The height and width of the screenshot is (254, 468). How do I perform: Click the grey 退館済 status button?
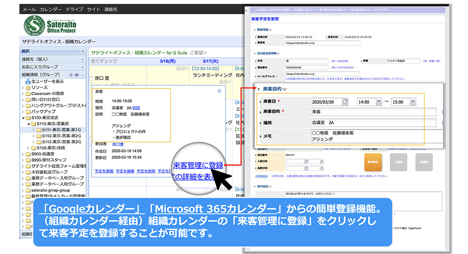(424, 162)
